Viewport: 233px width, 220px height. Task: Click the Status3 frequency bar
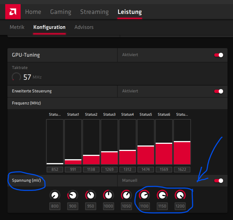pyautogui.click(x=109, y=142)
